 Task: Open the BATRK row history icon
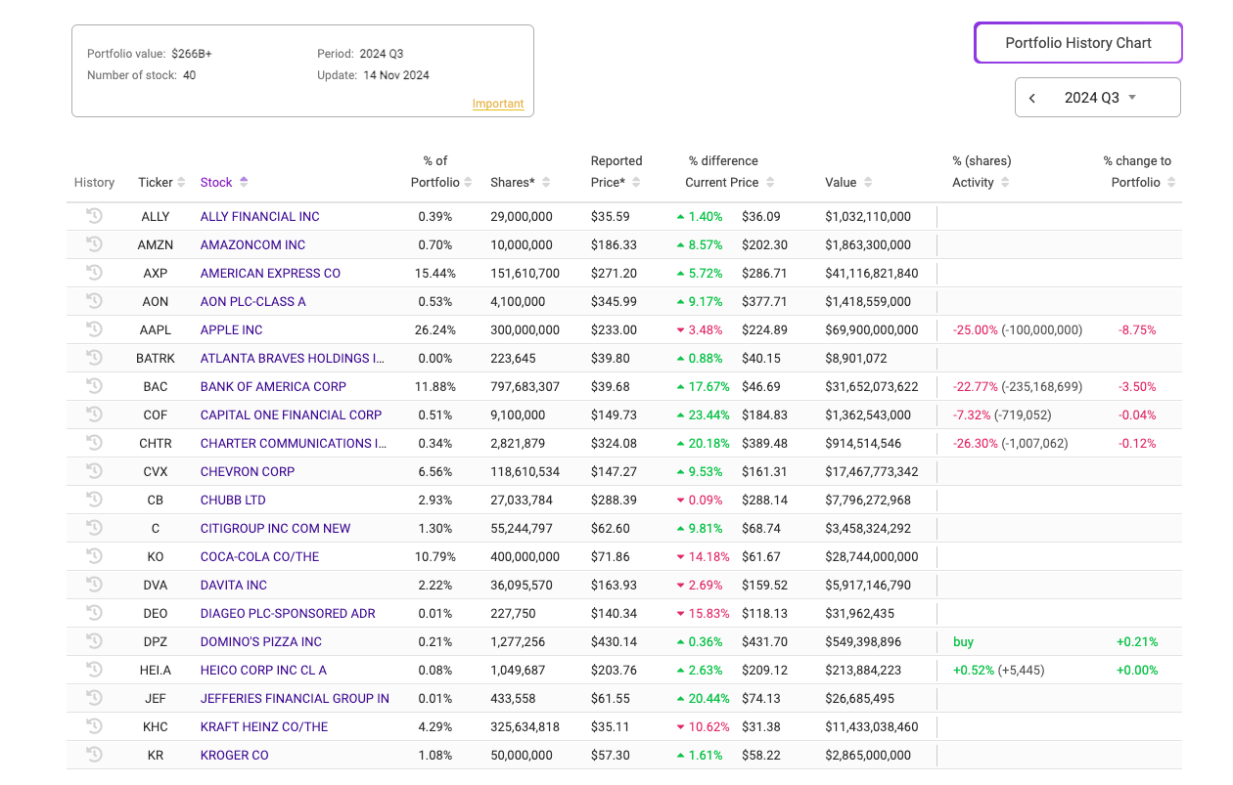click(x=94, y=358)
